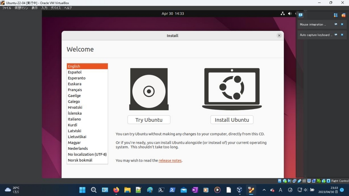349x196 pixels.
Task: Open the ヘルプ menu
Action: 68,8
